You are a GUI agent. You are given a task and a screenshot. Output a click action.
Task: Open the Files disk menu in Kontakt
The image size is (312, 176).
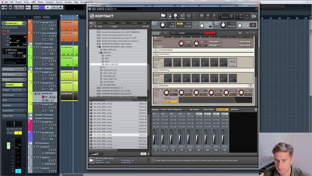click(201, 16)
